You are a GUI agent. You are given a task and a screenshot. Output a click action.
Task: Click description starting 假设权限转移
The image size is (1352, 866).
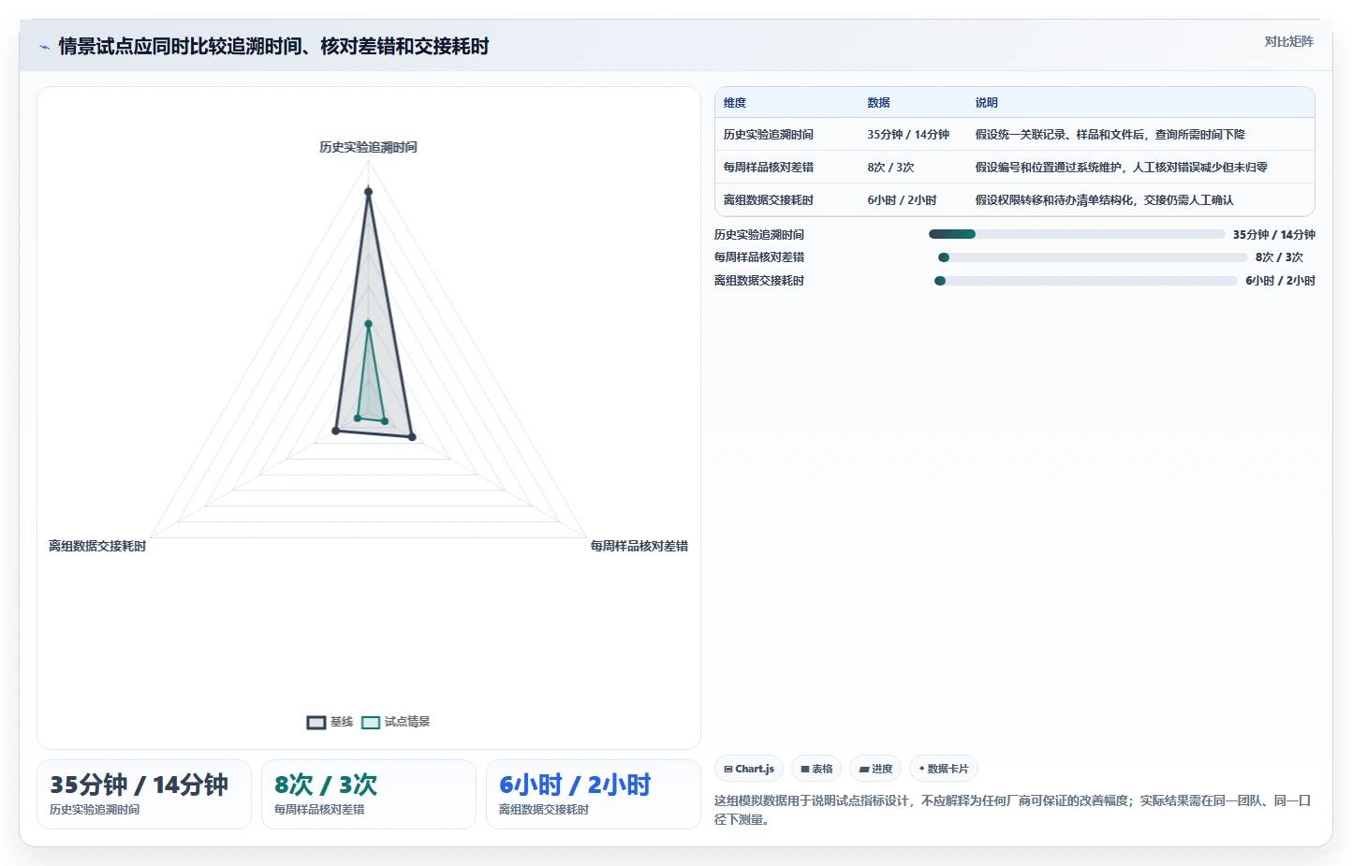pos(1104,200)
